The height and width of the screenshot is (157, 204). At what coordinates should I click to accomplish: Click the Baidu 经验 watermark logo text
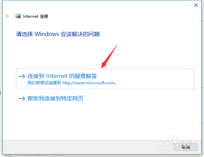[174, 144]
